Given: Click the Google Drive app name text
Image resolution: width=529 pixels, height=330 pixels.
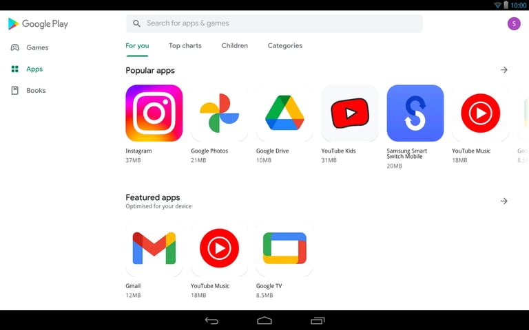Looking at the screenshot, I should click(x=272, y=151).
